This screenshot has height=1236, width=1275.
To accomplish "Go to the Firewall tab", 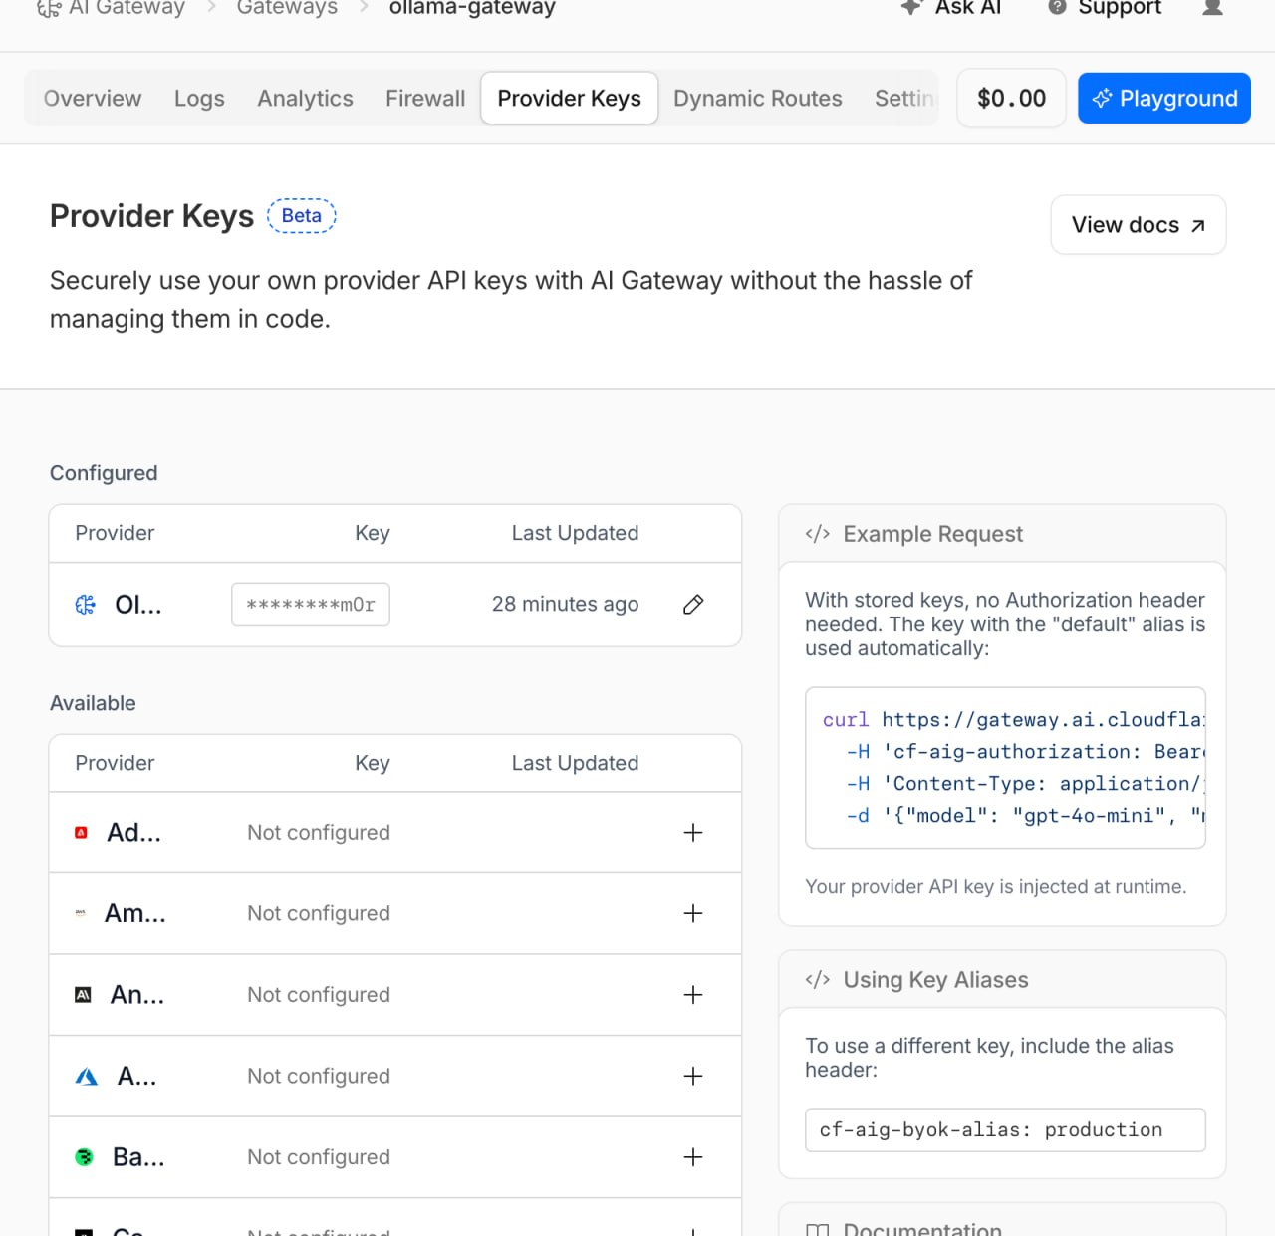I will (x=425, y=98).
